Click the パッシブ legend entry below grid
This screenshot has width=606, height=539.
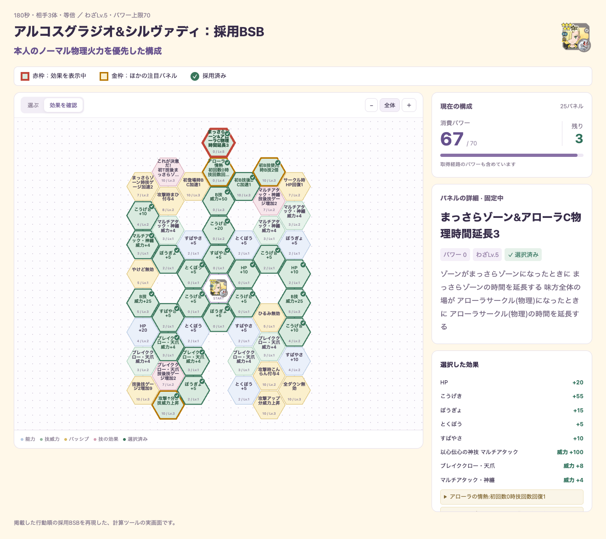coord(77,439)
